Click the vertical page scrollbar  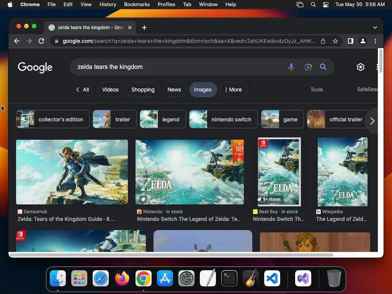tap(381, 61)
